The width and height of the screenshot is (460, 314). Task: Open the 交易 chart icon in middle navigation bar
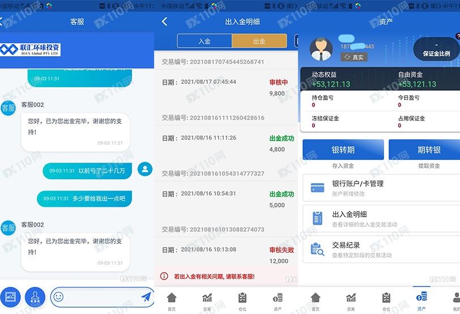click(207, 301)
